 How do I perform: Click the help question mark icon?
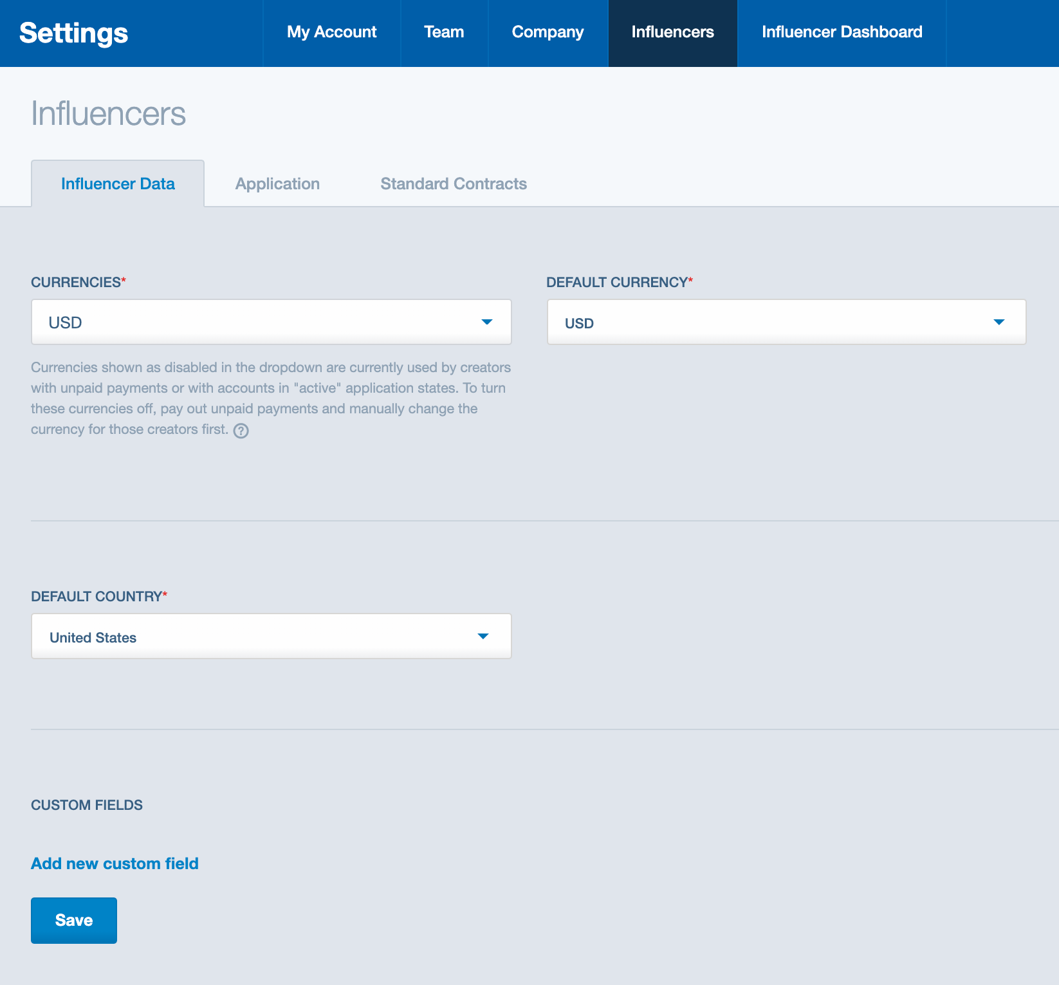[241, 431]
